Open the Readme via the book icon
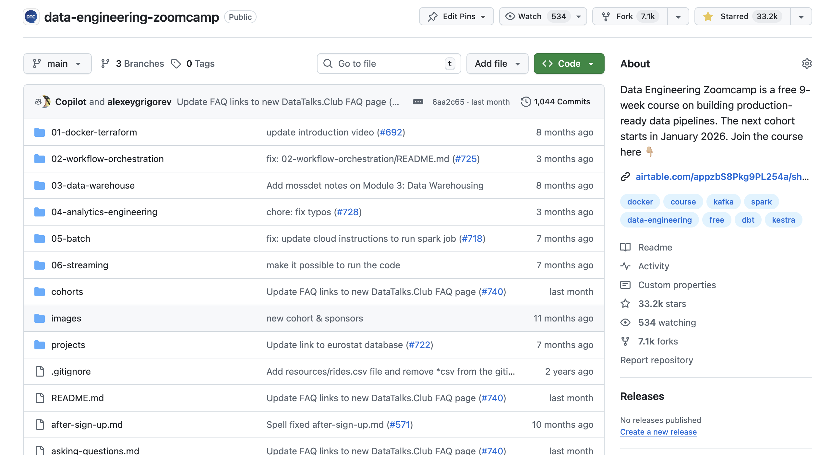831x455 pixels. [x=626, y=247]
